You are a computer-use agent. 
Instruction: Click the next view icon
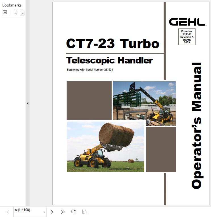tap(84, 212)
